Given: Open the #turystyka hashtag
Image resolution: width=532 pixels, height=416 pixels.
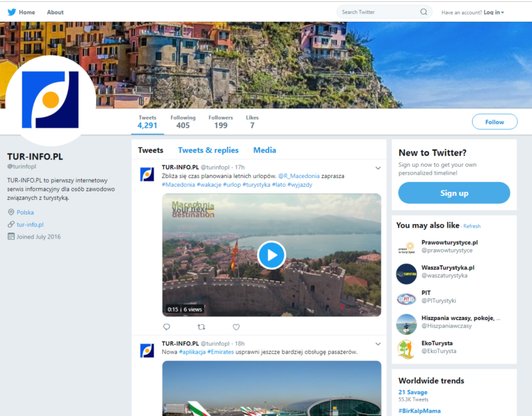Looking at the screenshot, I should (x=257, y=185).
